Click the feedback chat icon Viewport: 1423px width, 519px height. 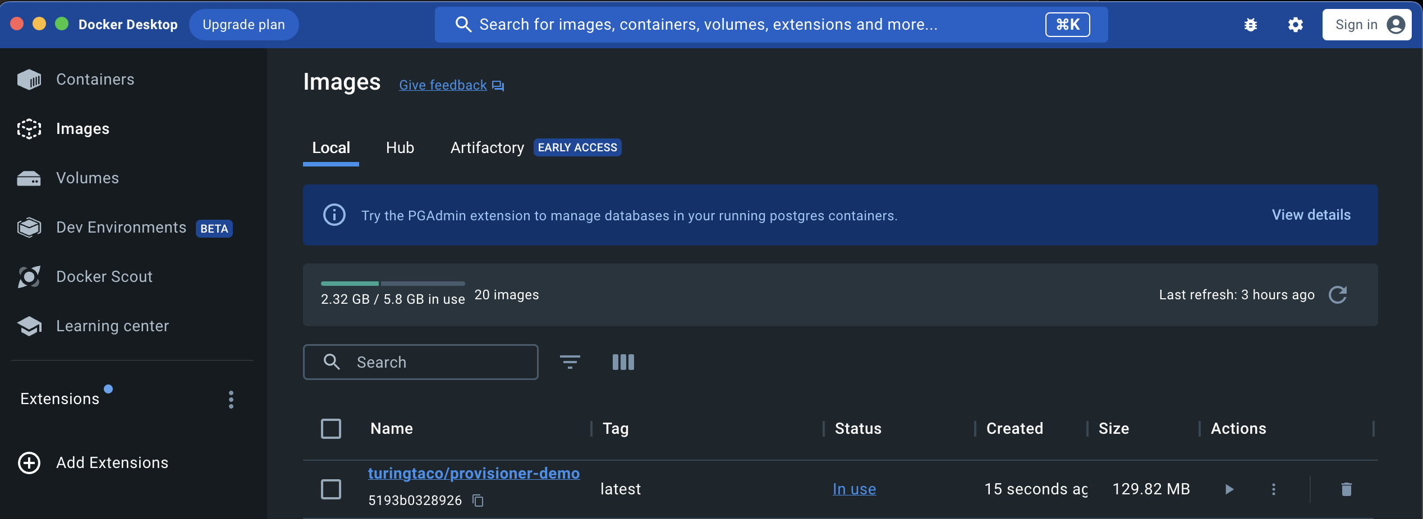pyautogui.click(x=498, y=86)
